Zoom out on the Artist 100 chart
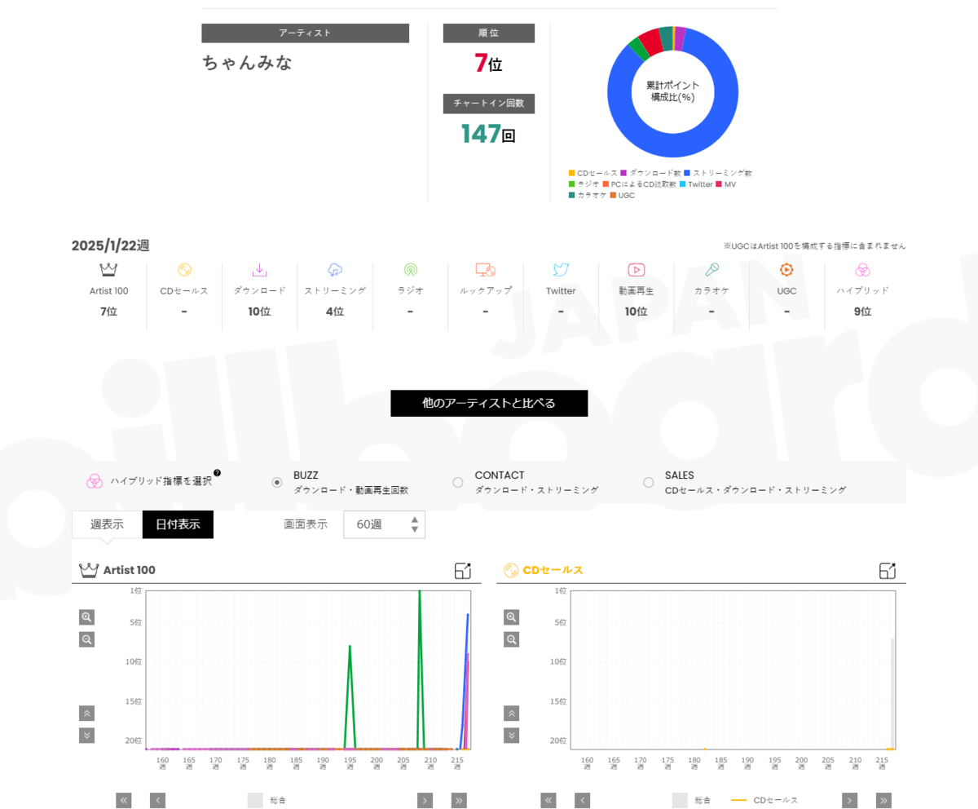Screen dimensions: 978x809 (87, 639)
